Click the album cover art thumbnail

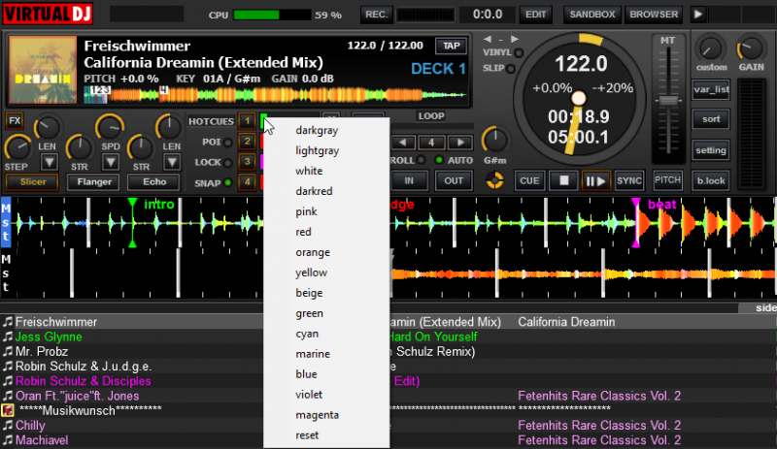43,69
